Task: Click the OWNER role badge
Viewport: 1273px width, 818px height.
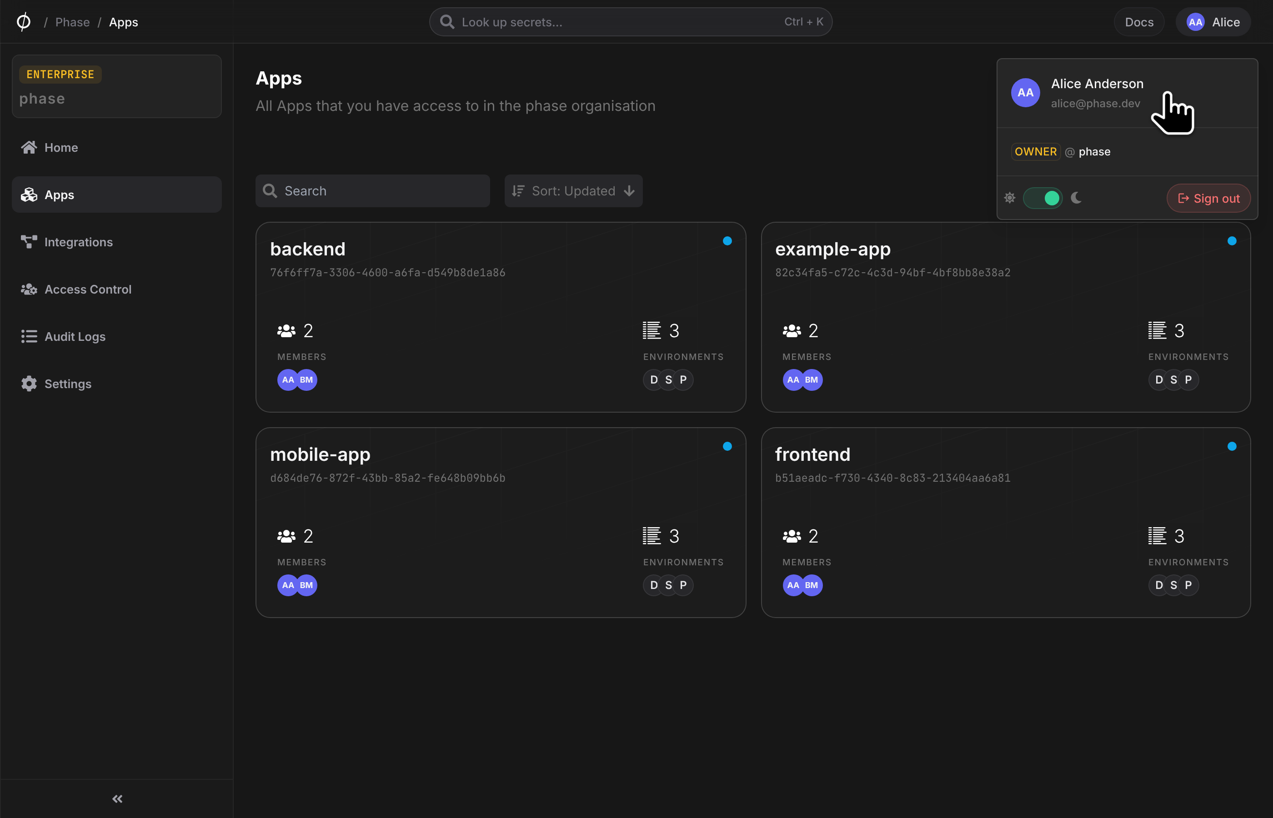Action: pos(1036,151)
